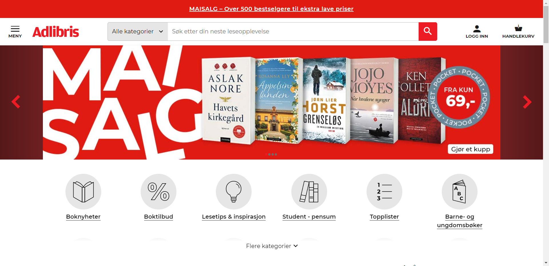Click the Student pensum books icon

coord(309,192)
